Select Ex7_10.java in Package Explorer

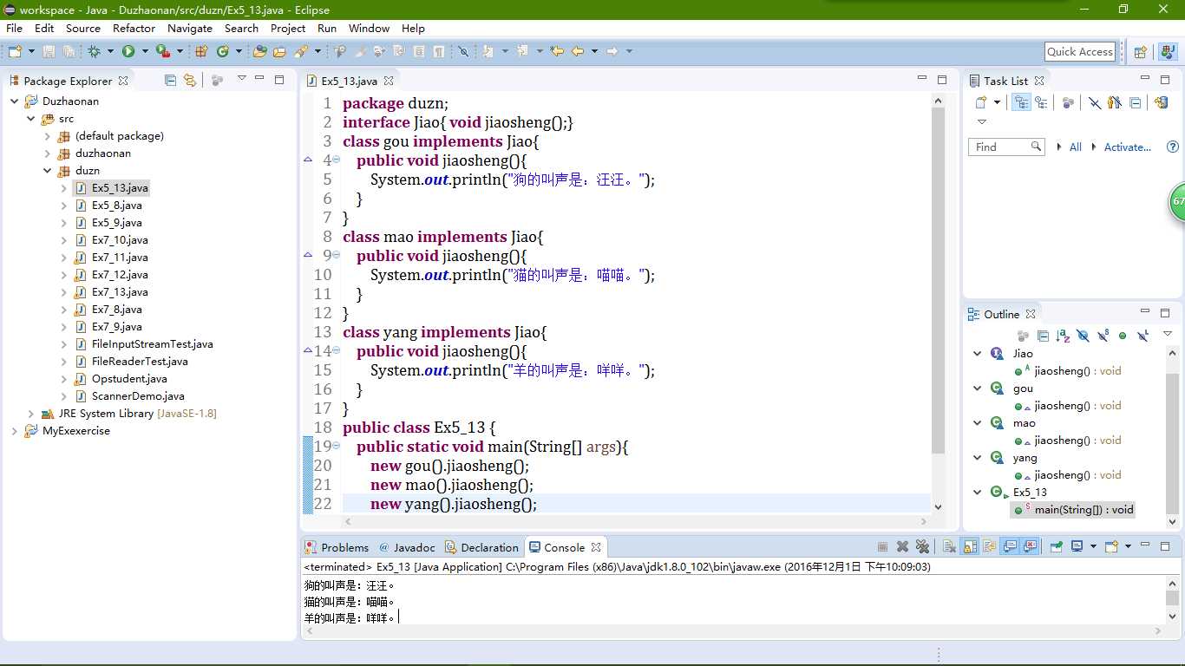coord(120,240)
